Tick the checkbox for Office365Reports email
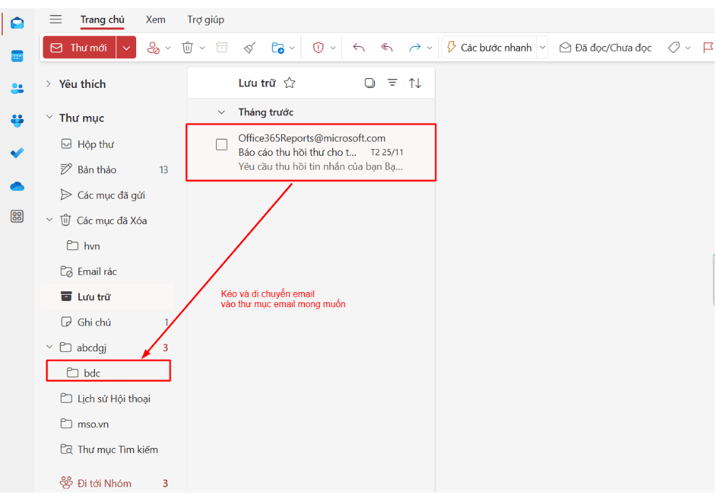The height and width of the screenshot is (494, 716). (x=221, y=144)
